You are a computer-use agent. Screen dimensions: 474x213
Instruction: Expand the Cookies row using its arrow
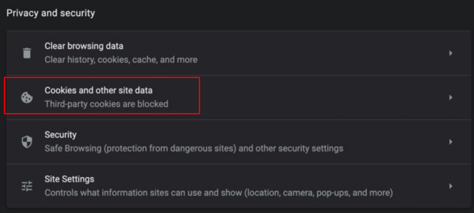(x=450, y=97)
